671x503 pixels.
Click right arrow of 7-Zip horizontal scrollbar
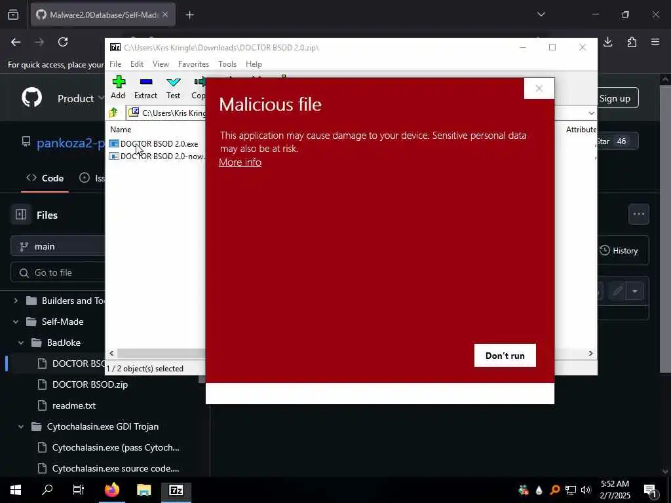(x=590, y=353)
